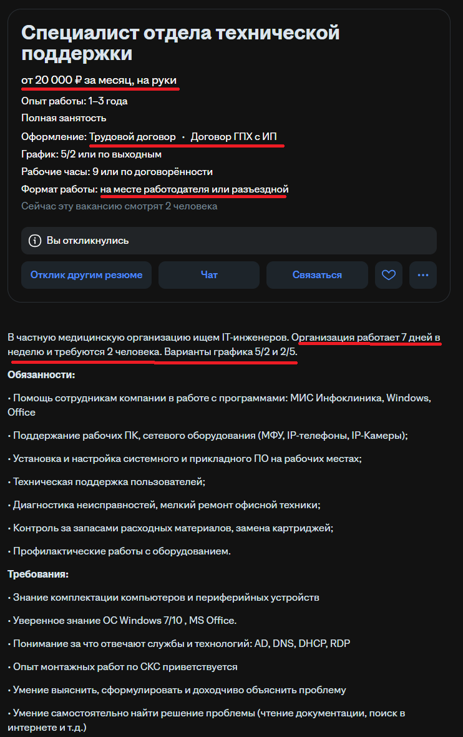This screenshot has width=463, height=737.
Task: Click the 'Вы откликнулись' status banner
Action: [x=88, y=240]
